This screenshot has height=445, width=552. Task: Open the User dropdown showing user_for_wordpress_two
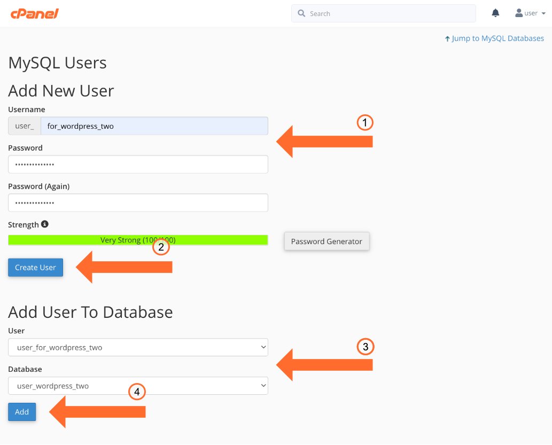[138, 347]
